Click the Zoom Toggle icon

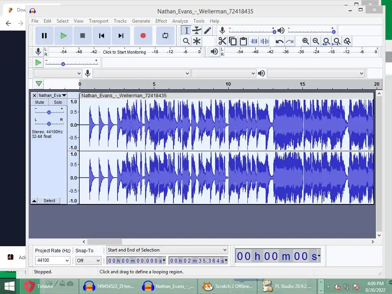(x=347, y=41)
